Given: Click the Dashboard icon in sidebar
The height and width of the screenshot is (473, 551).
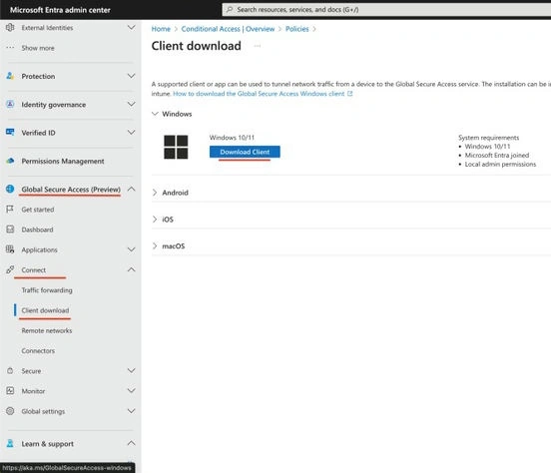Looking at the screenshot, I should (10, 230).
